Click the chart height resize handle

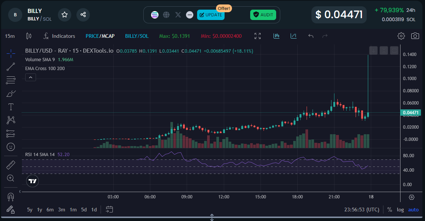tap(212, 217)
